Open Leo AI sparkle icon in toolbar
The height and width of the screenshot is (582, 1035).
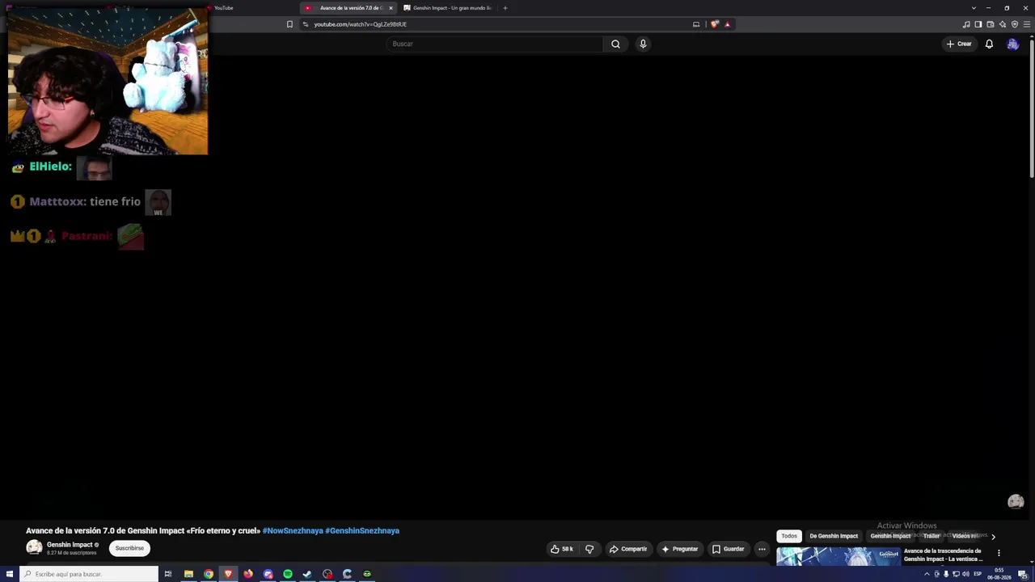[1003, 24]
